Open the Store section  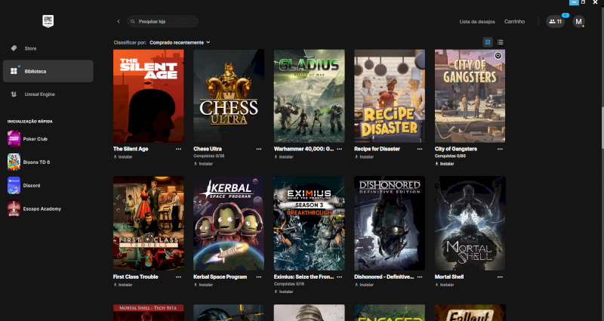tap(48, 48)
